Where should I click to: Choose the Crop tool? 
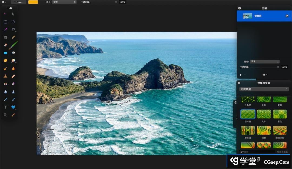(x=5, y=37)
